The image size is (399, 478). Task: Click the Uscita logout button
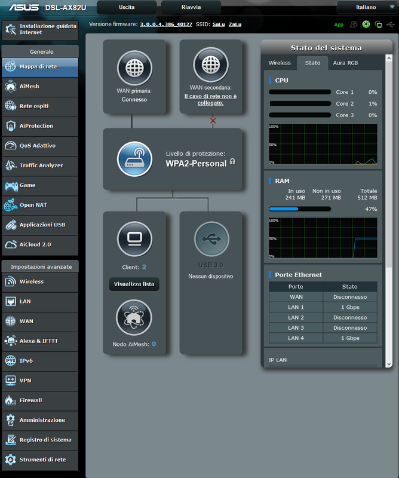pyautogui.click(x=127, y=7)
